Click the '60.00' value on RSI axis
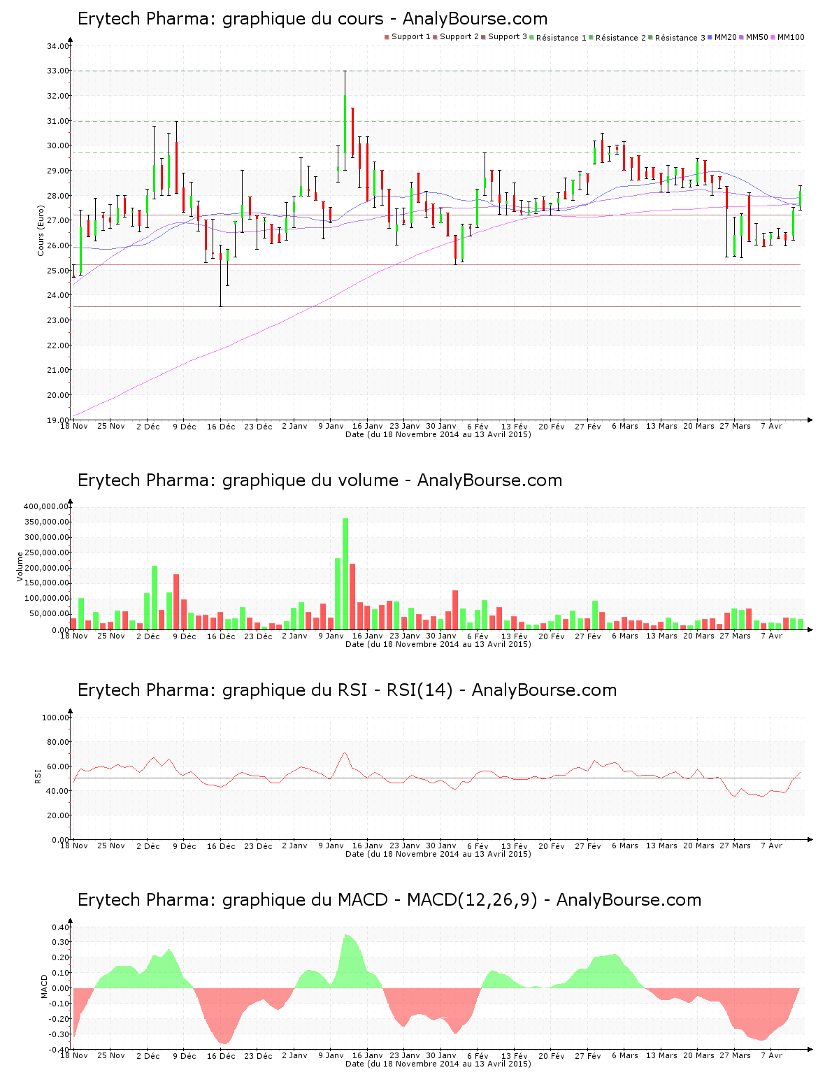The image size is (839, 1084). pyautogui.click(x=58, y=766)
